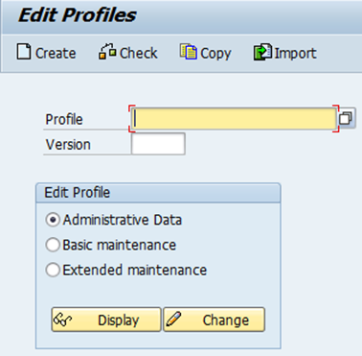Image resolution: width=362 pixels, height=356 pixels.
Task: Click the pencil icon on Change
Action: [173, 320]
